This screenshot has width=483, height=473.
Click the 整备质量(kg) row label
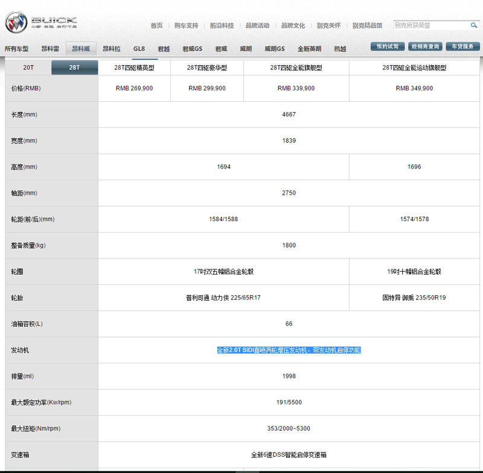click(28, 245)
